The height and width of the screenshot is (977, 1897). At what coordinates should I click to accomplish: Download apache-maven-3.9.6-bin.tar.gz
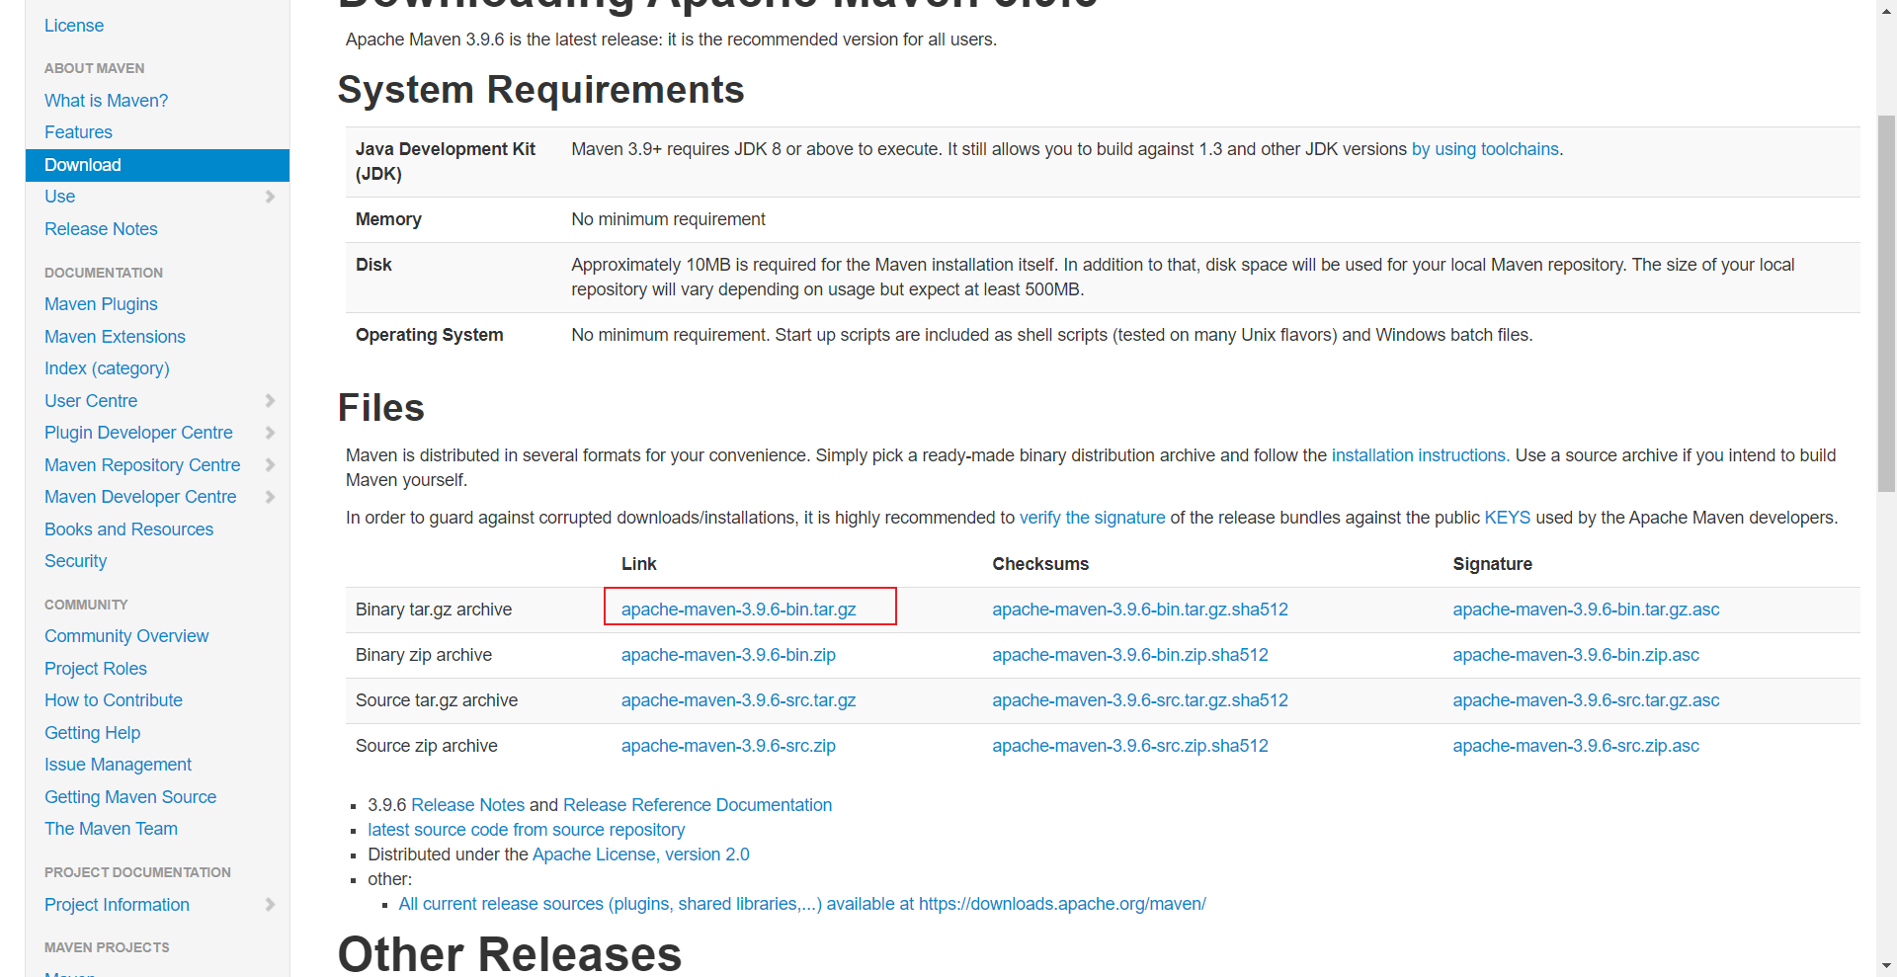[x=739, y=610]
